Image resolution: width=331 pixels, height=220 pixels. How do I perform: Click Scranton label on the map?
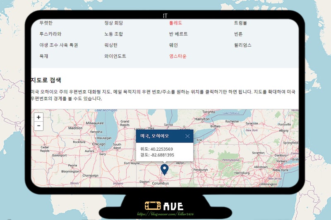click(x=258, y=153)
